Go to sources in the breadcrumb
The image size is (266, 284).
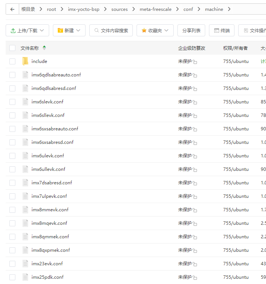119,9
